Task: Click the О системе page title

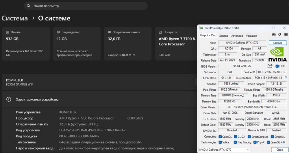Action: click(54, 18)
